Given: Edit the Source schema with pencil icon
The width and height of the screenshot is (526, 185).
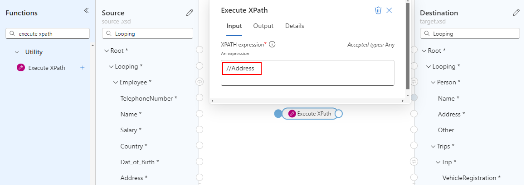Looking at the screenshot, I should pyautogui.click(x=190, y=13).
